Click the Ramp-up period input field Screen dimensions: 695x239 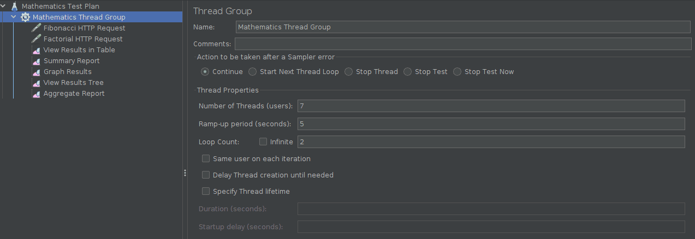(490, 124)
